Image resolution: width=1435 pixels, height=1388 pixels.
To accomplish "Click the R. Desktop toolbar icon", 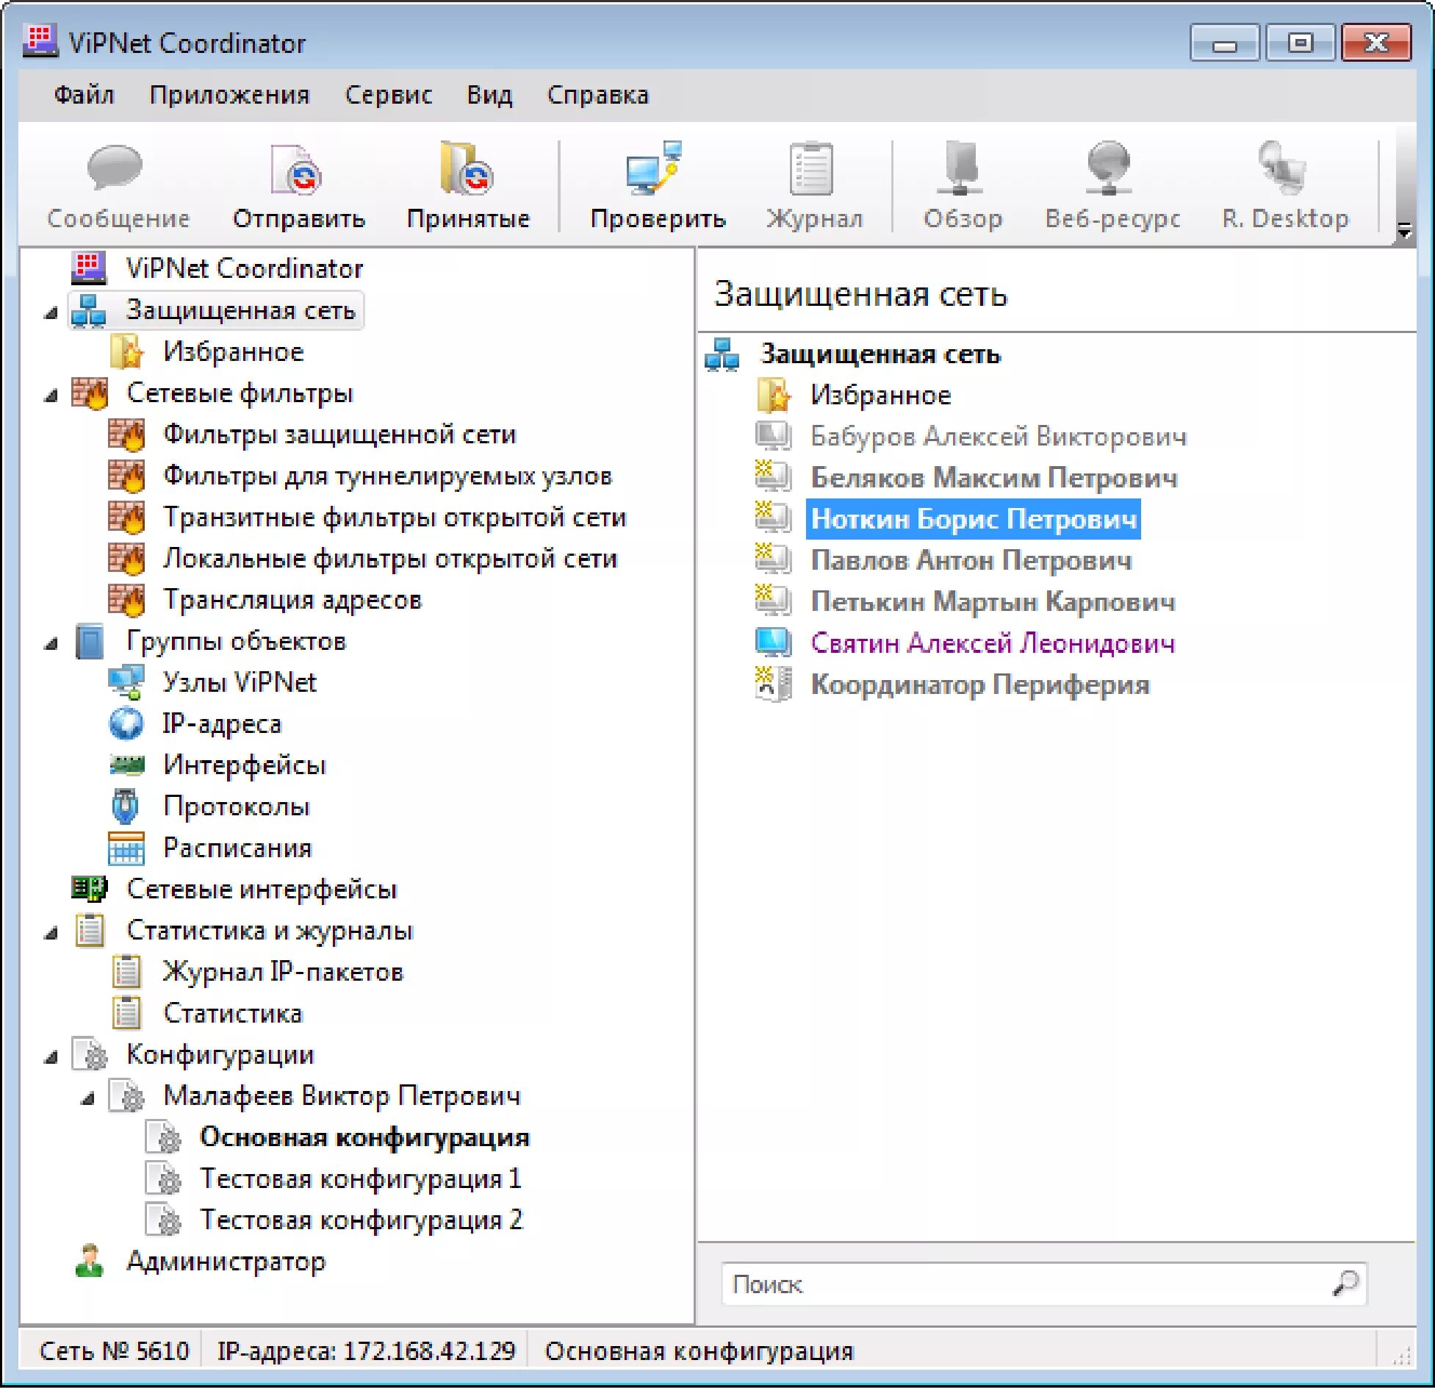I will tap(1282, 168).
